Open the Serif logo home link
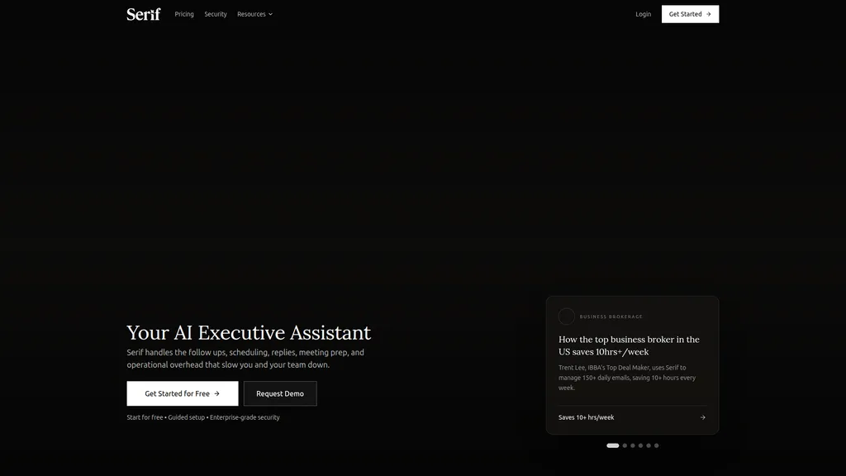Image resolution: width=846 pixels, height=476 pixels. coord(144,14)
